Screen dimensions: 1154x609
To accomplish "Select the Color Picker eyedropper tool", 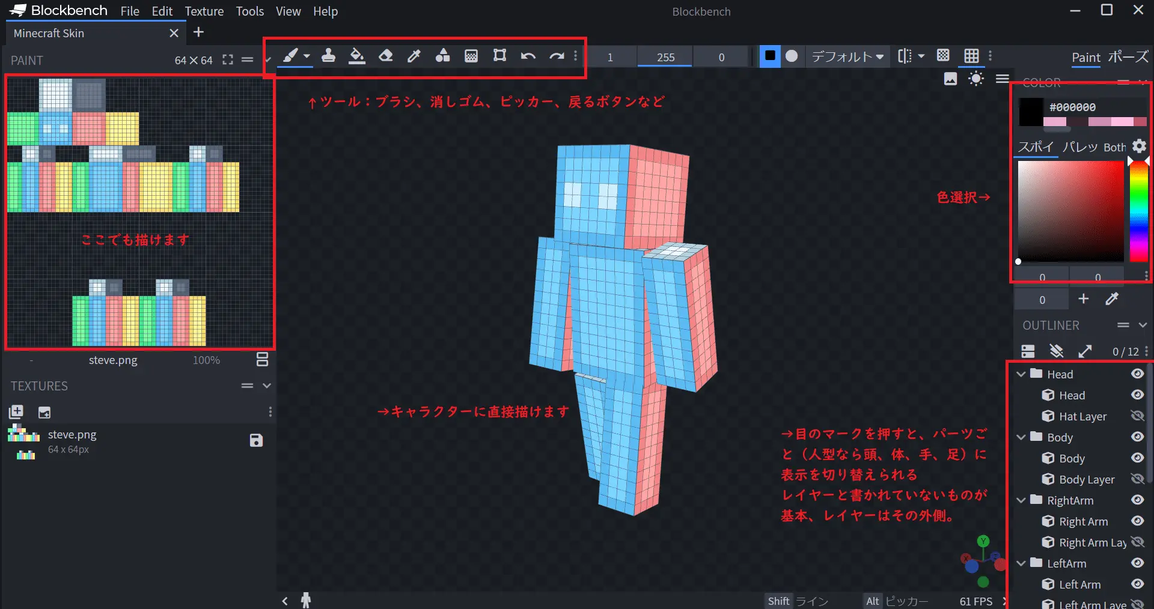I will pyautogui.click(x=414, y=56).
